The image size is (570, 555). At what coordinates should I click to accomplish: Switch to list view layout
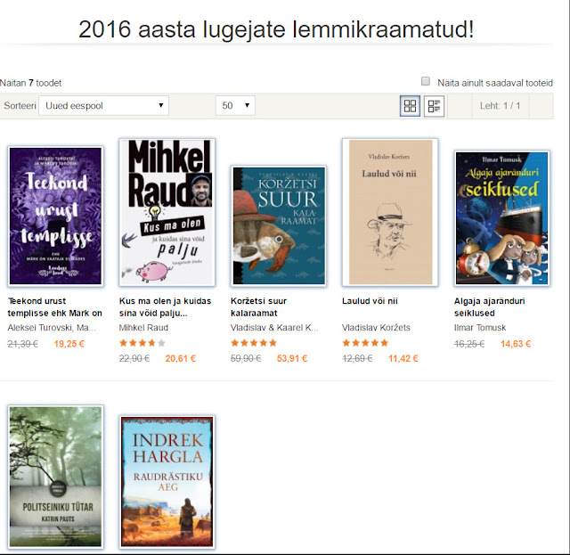click(x=434, y=106)
